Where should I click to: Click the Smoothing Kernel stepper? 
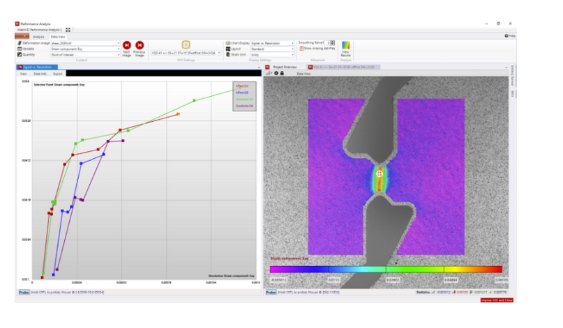tap(332, 42)
